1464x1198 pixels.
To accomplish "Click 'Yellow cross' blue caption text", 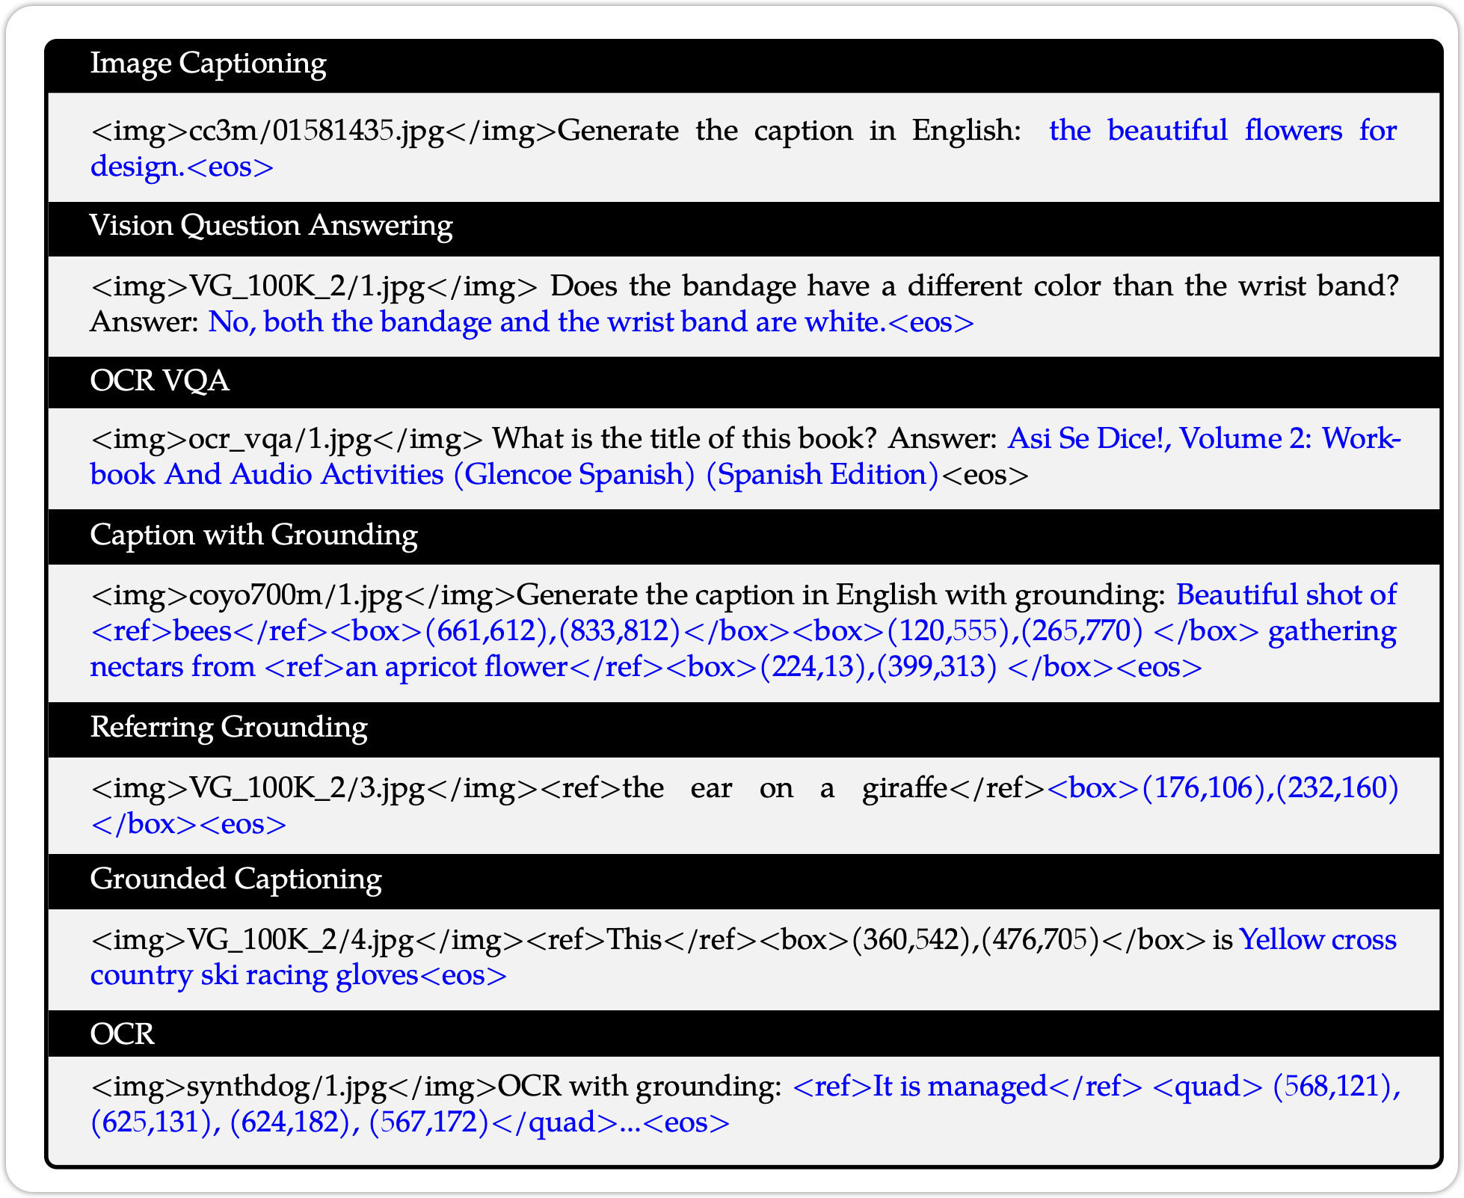I will 1317,940.
